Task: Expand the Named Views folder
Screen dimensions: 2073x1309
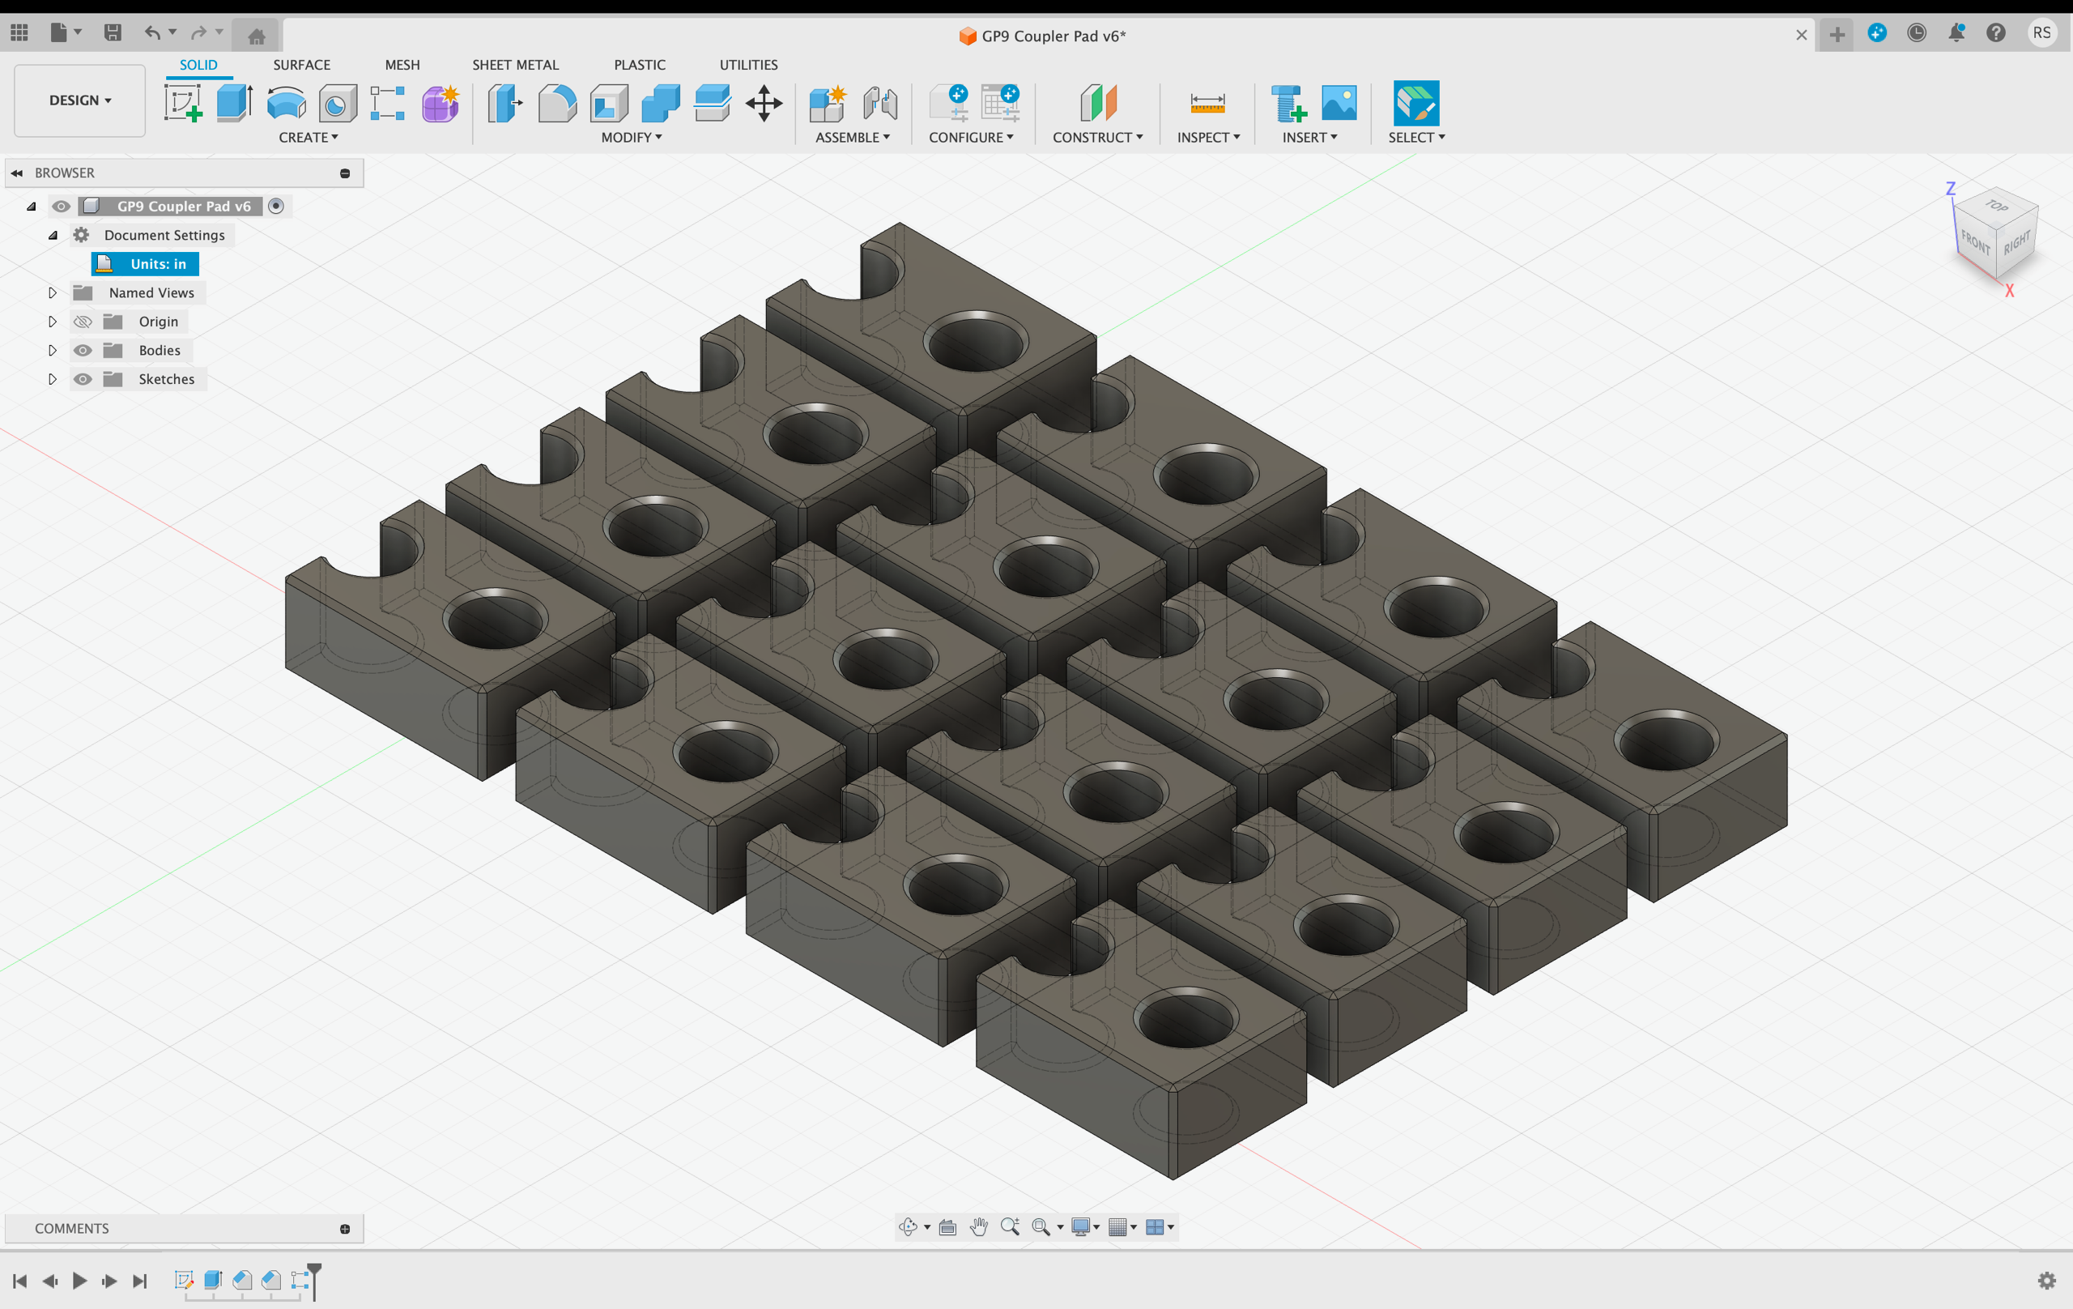Action: (53, 292)
